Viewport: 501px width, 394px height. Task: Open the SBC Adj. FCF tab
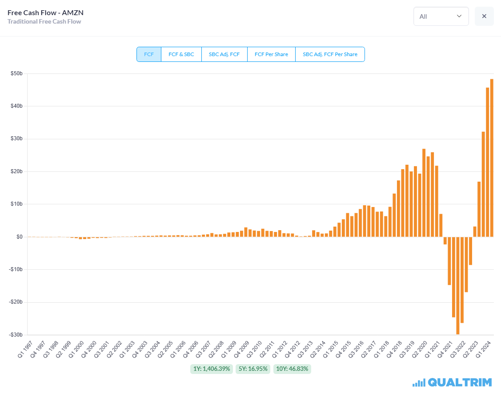point(224,54)
